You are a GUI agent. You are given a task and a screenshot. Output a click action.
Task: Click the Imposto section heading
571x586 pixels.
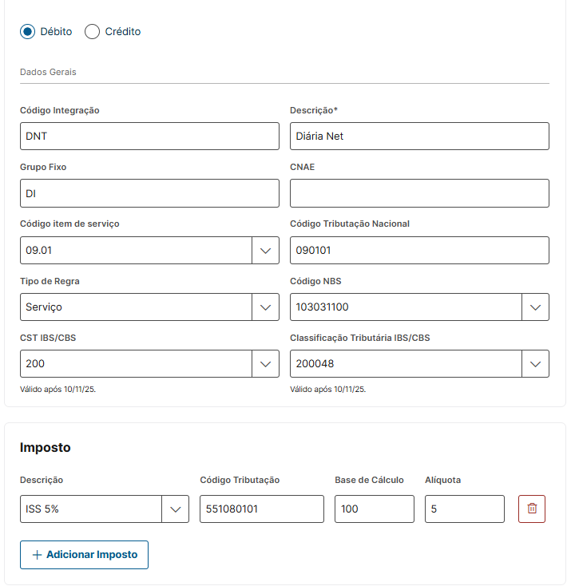point(46,447)
